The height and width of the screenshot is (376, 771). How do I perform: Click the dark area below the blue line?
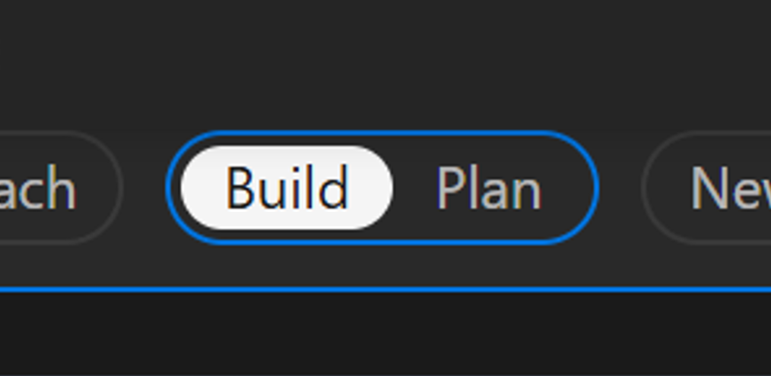[385, 334]
